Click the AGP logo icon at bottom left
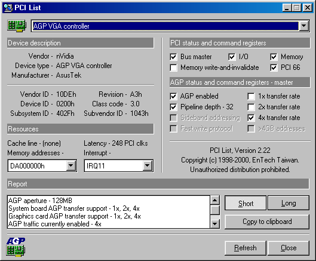 16,247
